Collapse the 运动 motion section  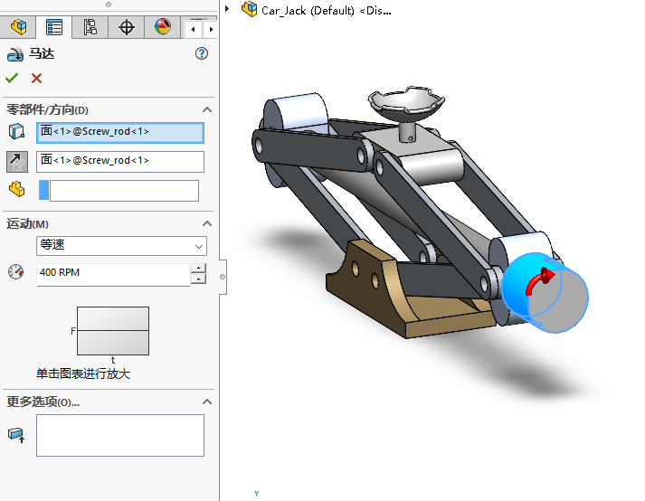click(207, 223)
